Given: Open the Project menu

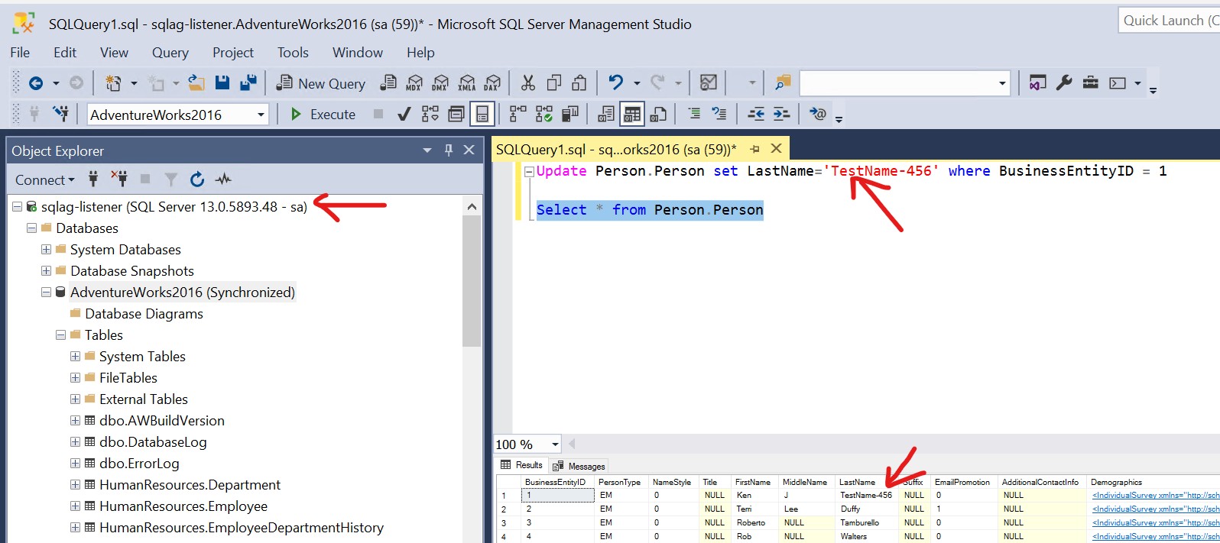Looking at the screenshot, I should pos(233,53).
